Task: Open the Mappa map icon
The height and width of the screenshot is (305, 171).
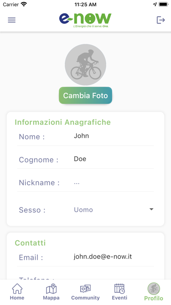Action: tap(51, 288)
